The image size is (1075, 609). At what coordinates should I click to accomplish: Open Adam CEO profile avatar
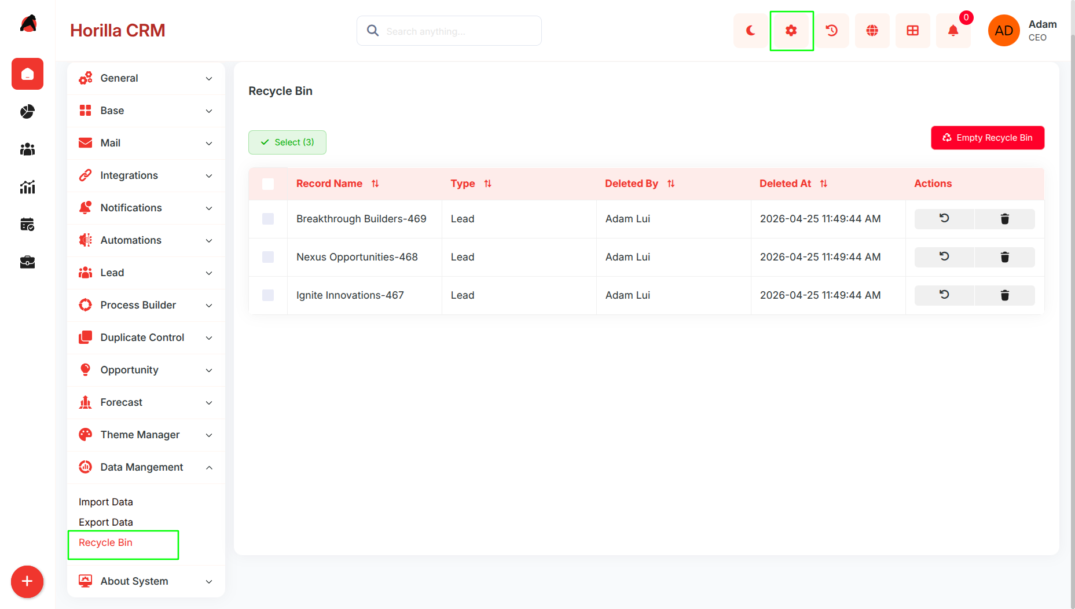click(x=1004, y=31)
